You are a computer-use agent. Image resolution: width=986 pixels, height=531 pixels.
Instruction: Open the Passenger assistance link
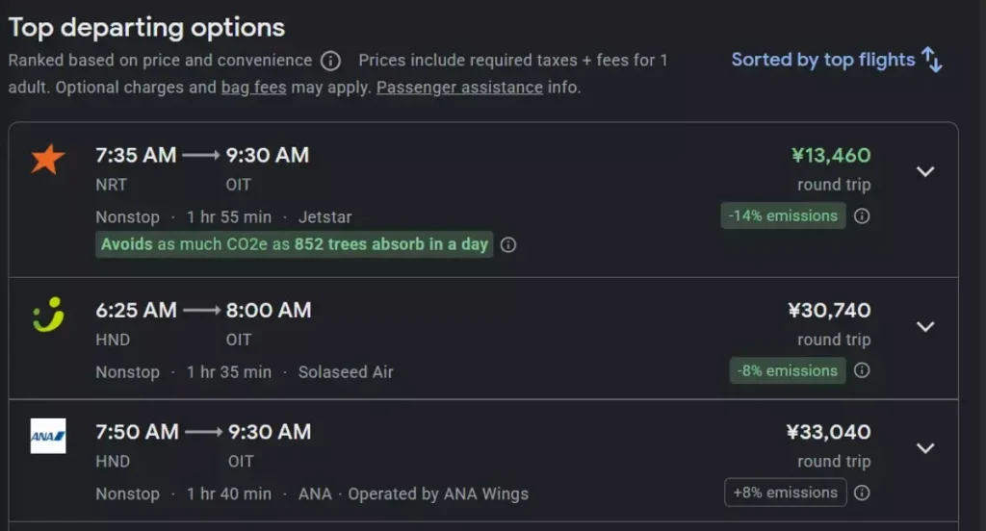(459, 88)
